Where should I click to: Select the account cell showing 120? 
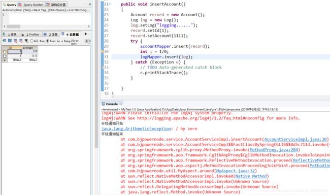[x=30, y=52]
